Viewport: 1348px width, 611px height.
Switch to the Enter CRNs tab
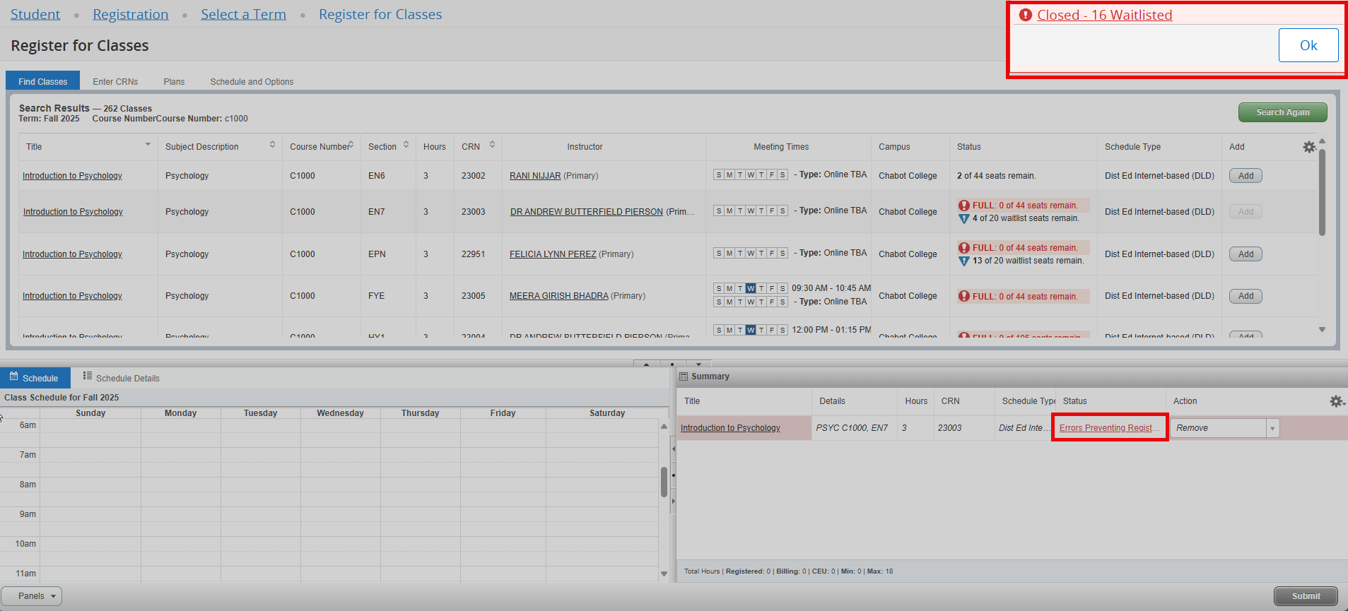coord(115,82)
